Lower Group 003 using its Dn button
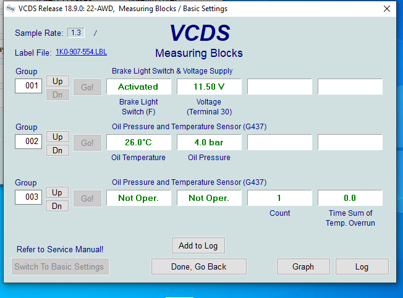Viewport: 403px width, 298px height. point(57,206)
